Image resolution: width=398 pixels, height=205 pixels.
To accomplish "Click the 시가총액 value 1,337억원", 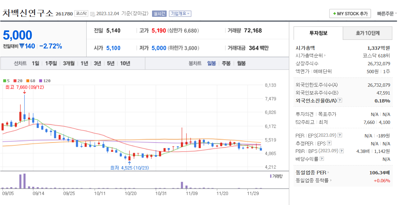I will 378,48.
